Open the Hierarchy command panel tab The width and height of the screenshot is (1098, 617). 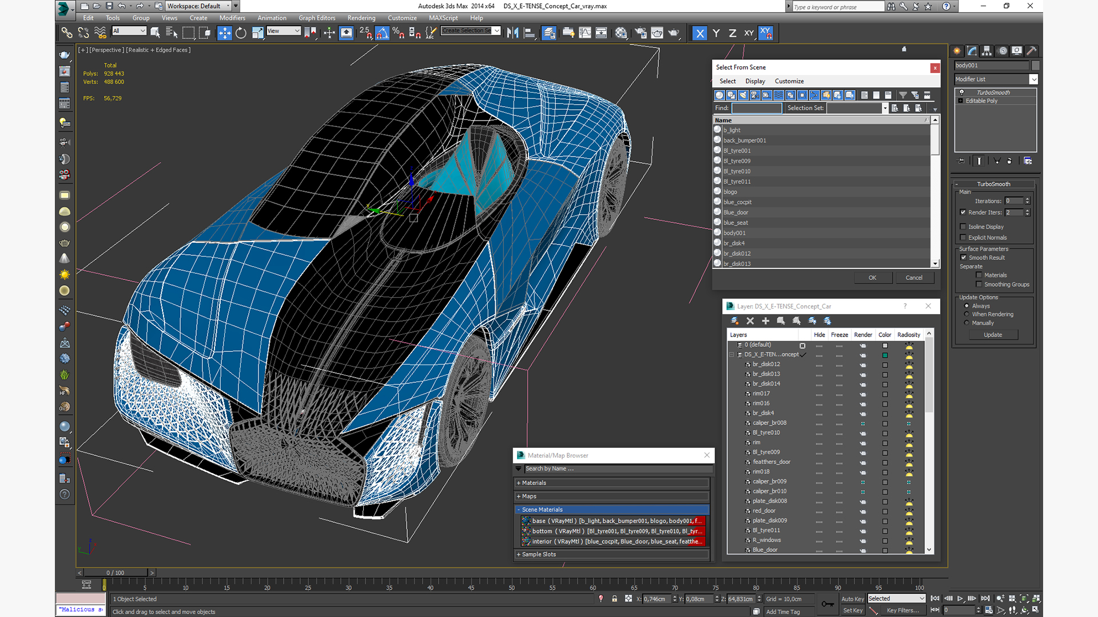tap(987, 51)
